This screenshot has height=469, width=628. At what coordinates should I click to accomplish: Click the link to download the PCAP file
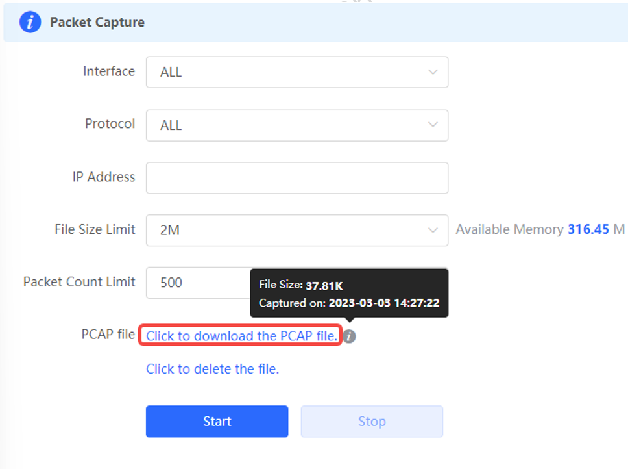(241, 336)
